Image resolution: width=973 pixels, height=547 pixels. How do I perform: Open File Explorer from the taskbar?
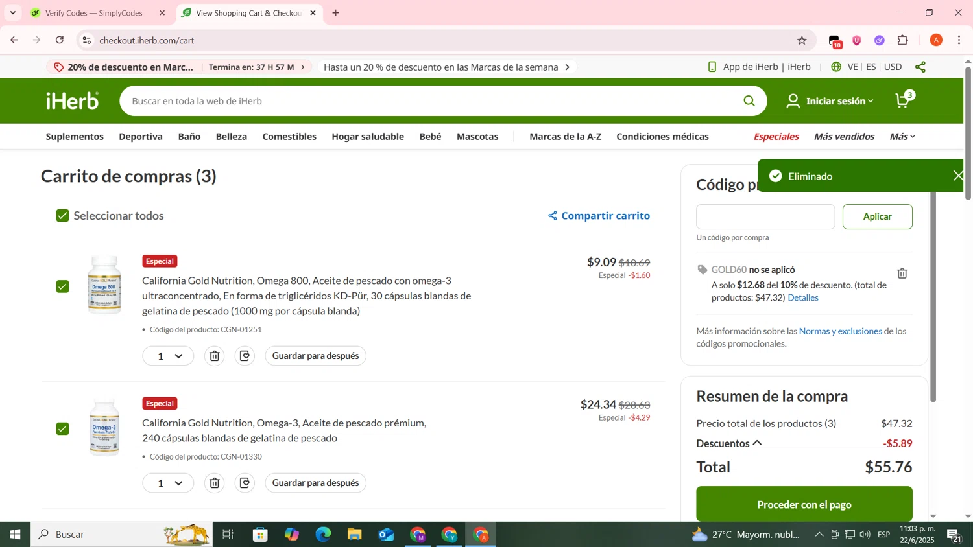[354, 534]
